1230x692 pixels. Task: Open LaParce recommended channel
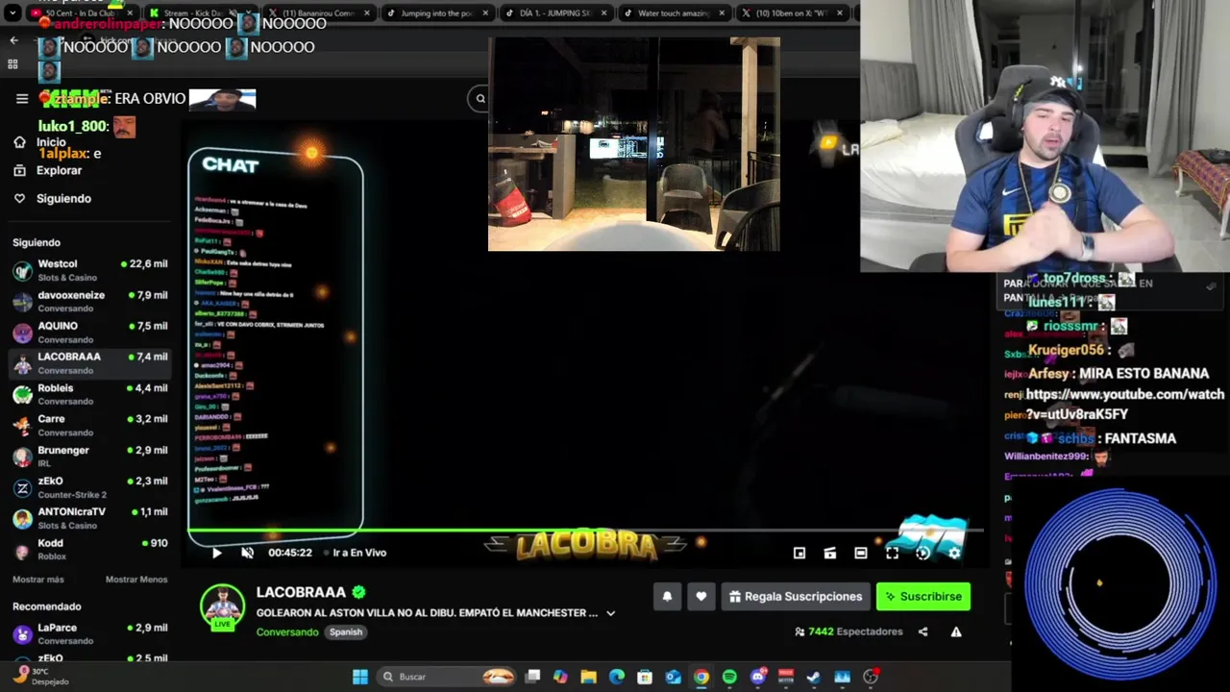click(x=90, y=633)
